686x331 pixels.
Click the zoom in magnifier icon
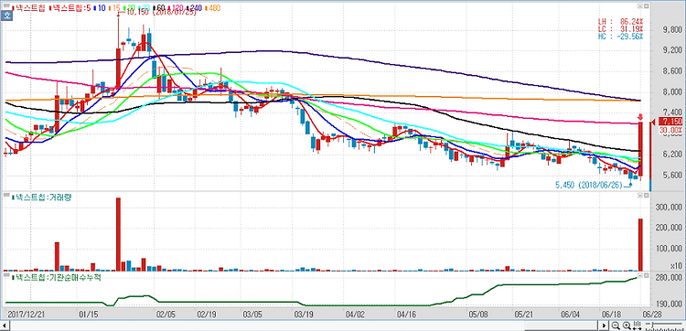click(627, 326)
